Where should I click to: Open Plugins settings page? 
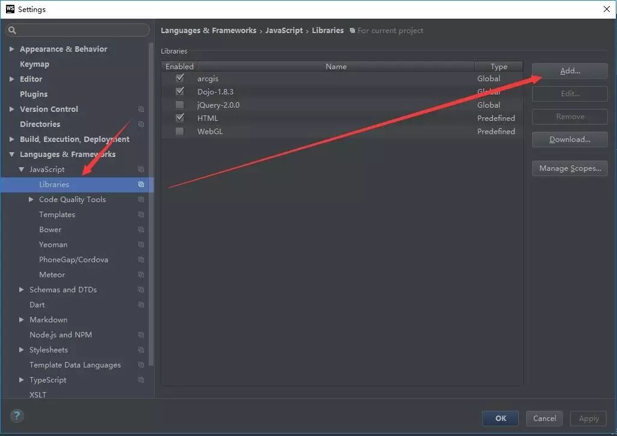[x=34, y=94]
